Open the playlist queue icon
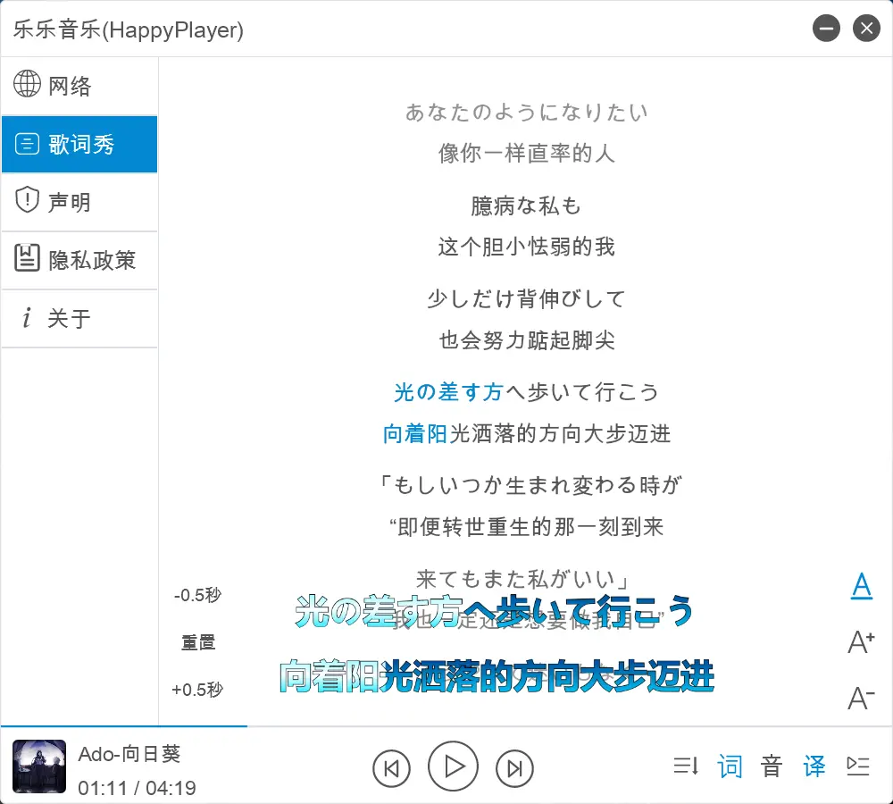This screenshot has height=804, width=893. tap(857, 766)
